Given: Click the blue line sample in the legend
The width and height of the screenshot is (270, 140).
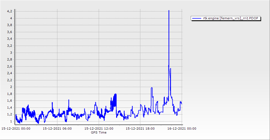Looking at the screenshot, I should 197,18.
